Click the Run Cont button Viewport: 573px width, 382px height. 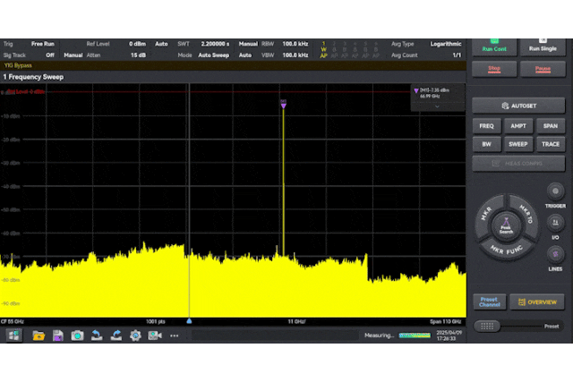tap(494, 47)
